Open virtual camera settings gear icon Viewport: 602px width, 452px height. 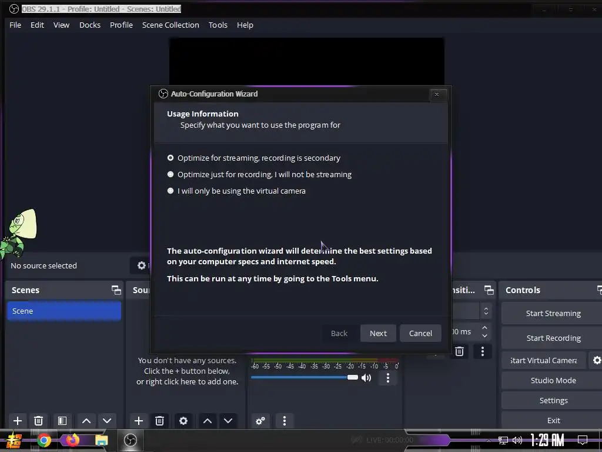(x=596, y=360)
